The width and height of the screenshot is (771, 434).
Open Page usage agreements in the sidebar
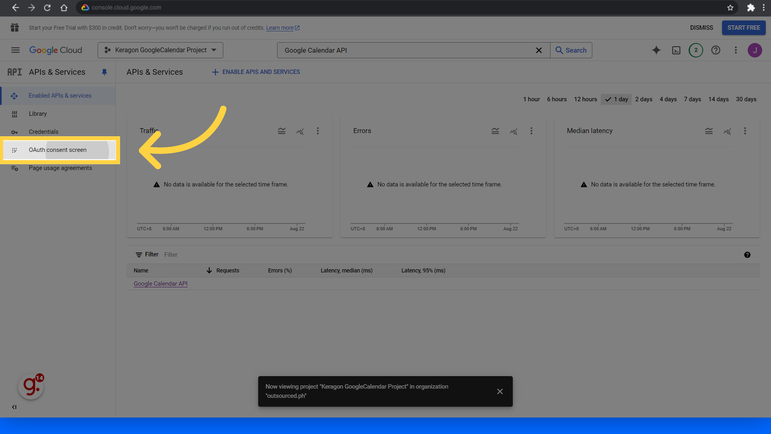(x=58, y=168)
